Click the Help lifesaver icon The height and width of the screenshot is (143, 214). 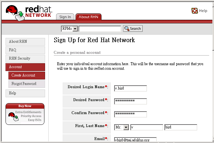(195, 11)
